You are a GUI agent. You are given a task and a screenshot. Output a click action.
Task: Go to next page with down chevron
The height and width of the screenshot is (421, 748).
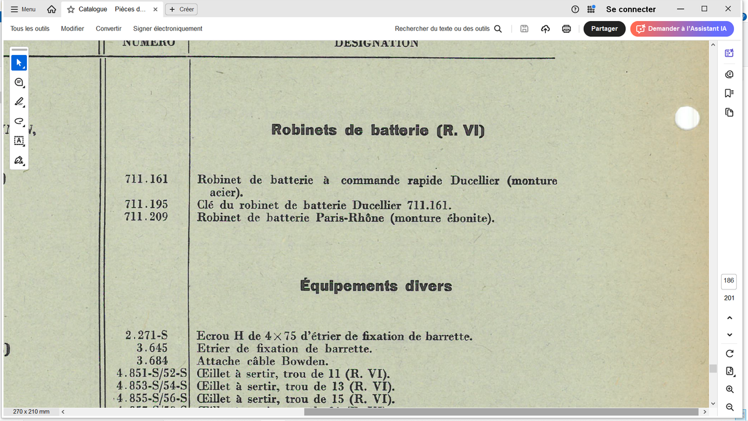[x=729, y=335]
